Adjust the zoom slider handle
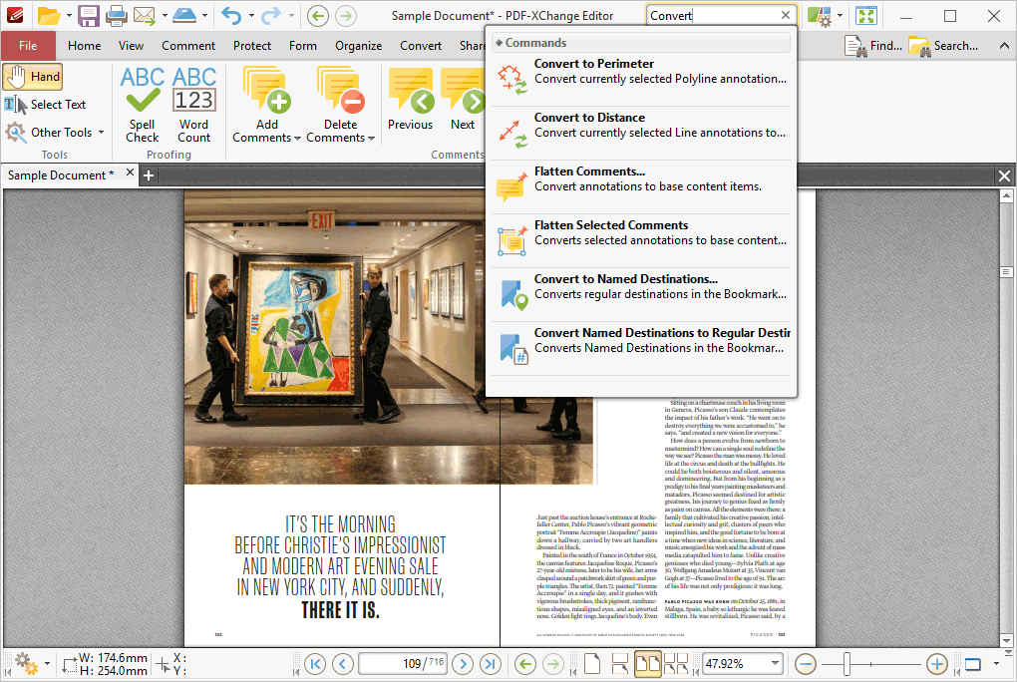 (x=847, y=664)
